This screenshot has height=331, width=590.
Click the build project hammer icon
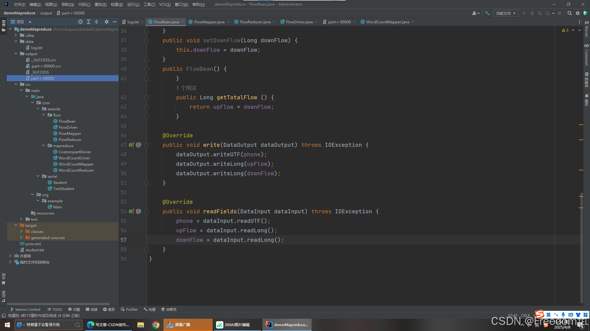pos(487,13)
